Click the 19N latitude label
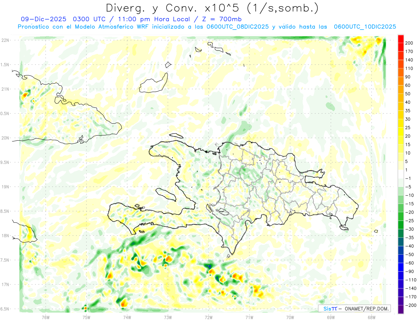This screenshot has width=417, height=322. pos(5,187)
